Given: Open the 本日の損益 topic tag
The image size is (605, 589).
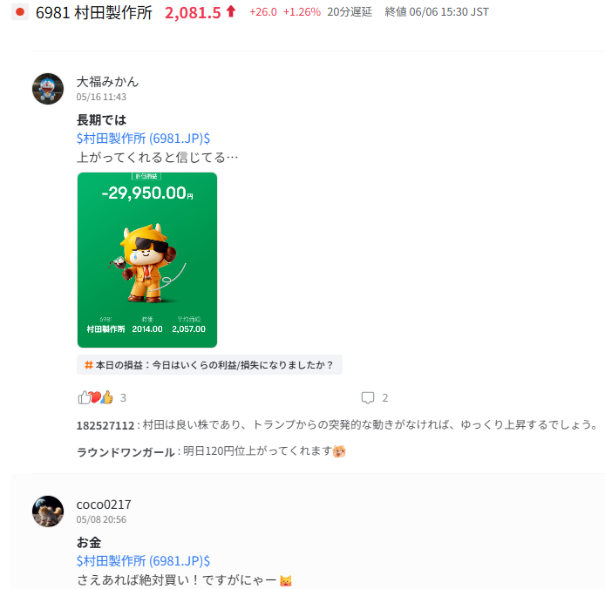Looking at the screenshot, I should pos(209,364).
